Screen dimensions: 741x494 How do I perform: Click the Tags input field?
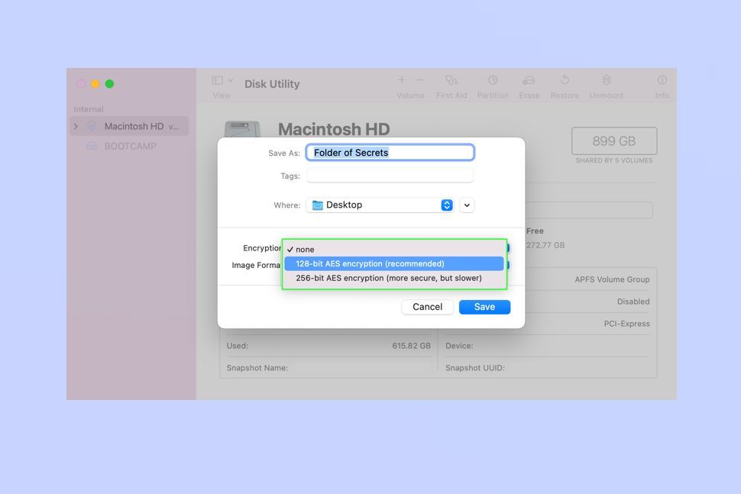tap(390, 176)
